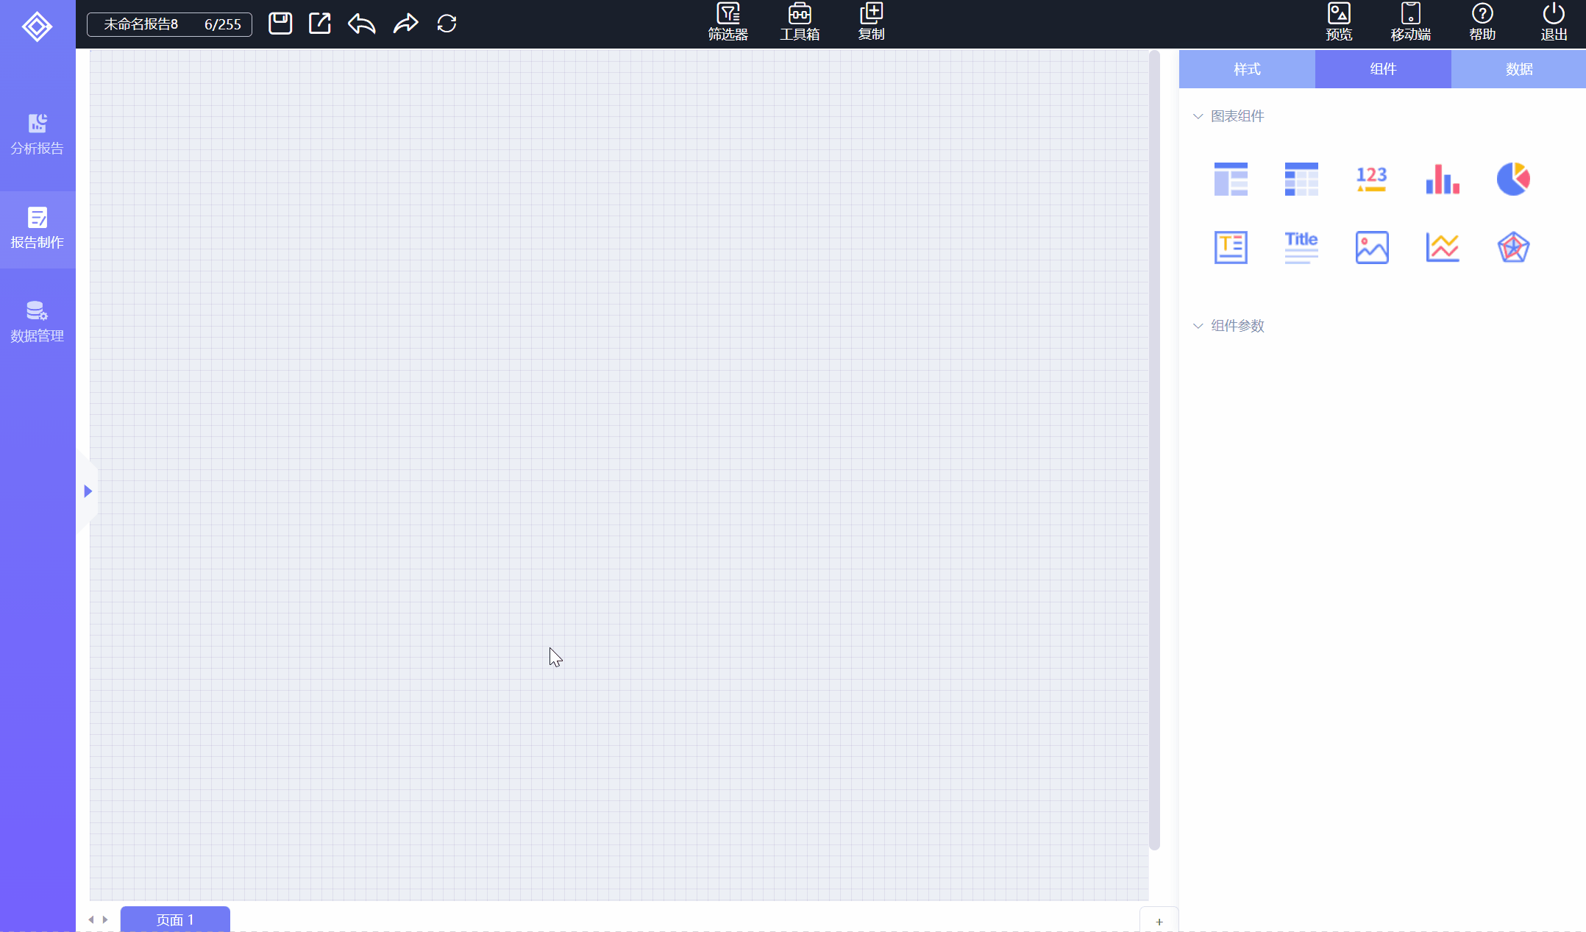Click the refresh icon

[447, 24]
